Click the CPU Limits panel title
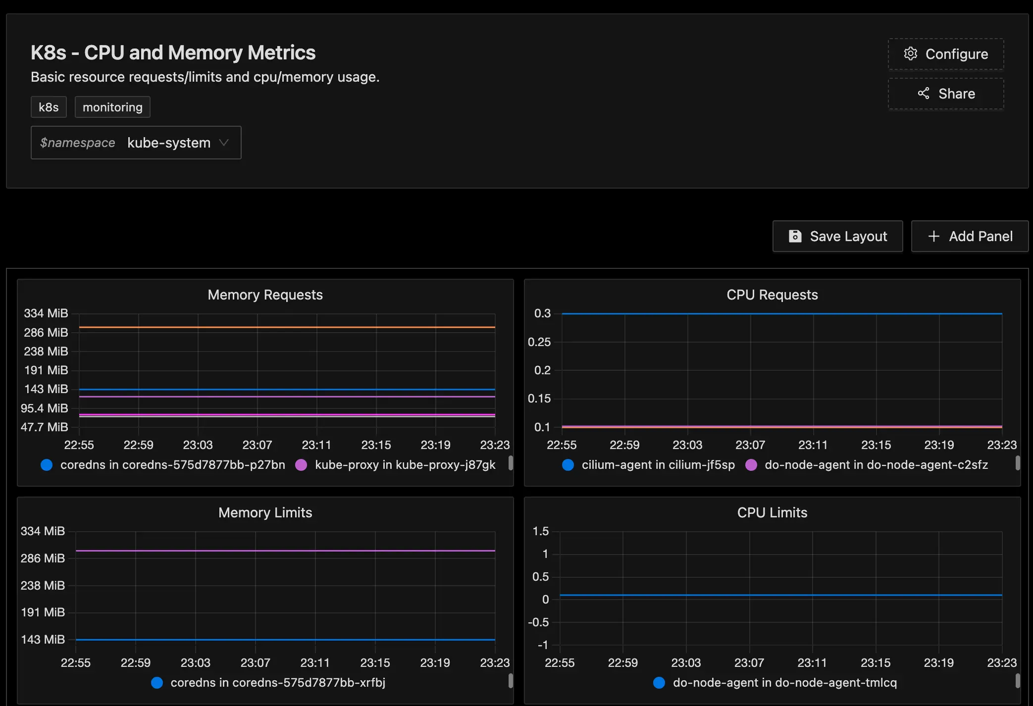Screen dimensions: 1033x706 tap(772, 512)
